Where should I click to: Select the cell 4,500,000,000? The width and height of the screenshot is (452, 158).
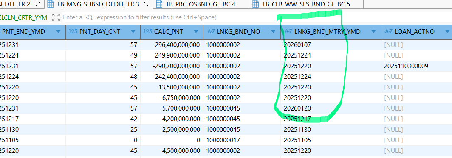(x=172, y=151)
